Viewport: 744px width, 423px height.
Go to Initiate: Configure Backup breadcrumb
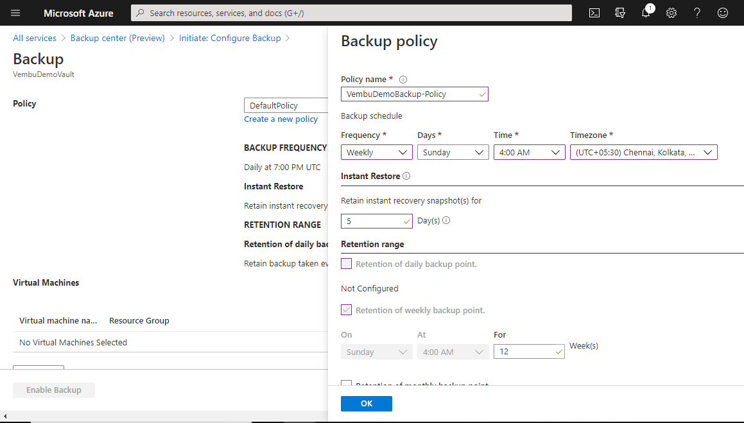[230, 38]
